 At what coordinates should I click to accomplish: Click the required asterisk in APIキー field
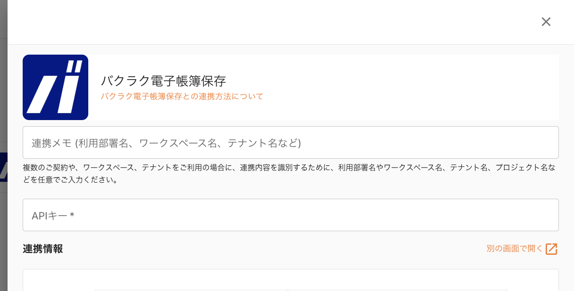coord(72,216)
